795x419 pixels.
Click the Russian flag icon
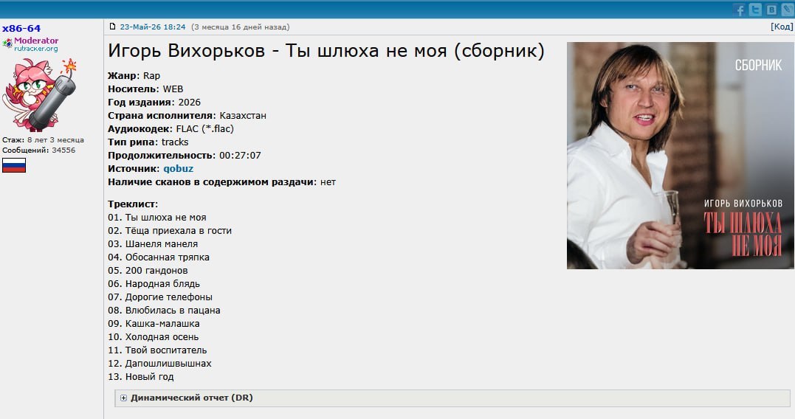(14, 165)
